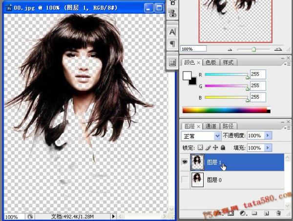Click the adjustment layer half-circle icon
The width and height of the screenshot is (293, 221).
pos(242,213)
